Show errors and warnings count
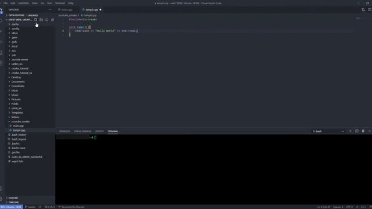The height and width of the screenshot is (209, 372). [50, 207]
